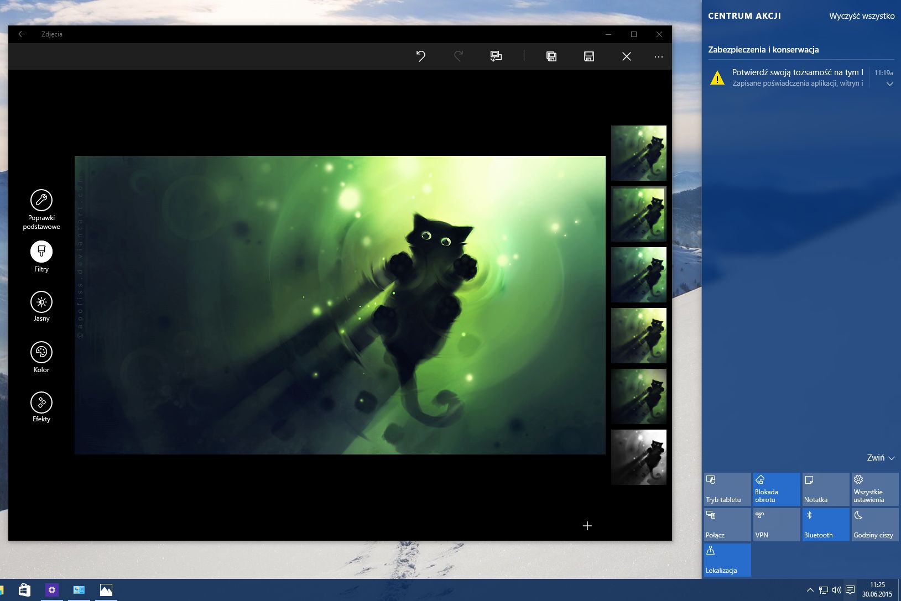Open Poprawki podstawowe tools
Image resolution: width=901 pixels, height=601 pixels.
pyautogui.click(x=41, y=210)
